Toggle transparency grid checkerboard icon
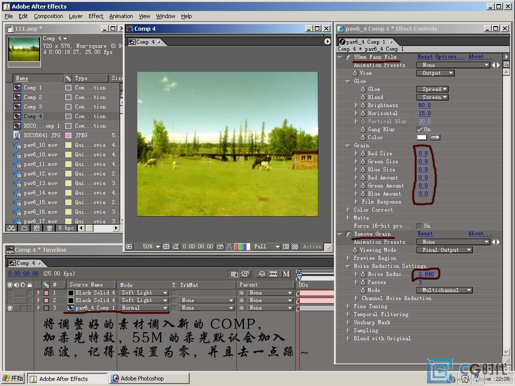Screen dimensions: 515x386 click(295, 246)
